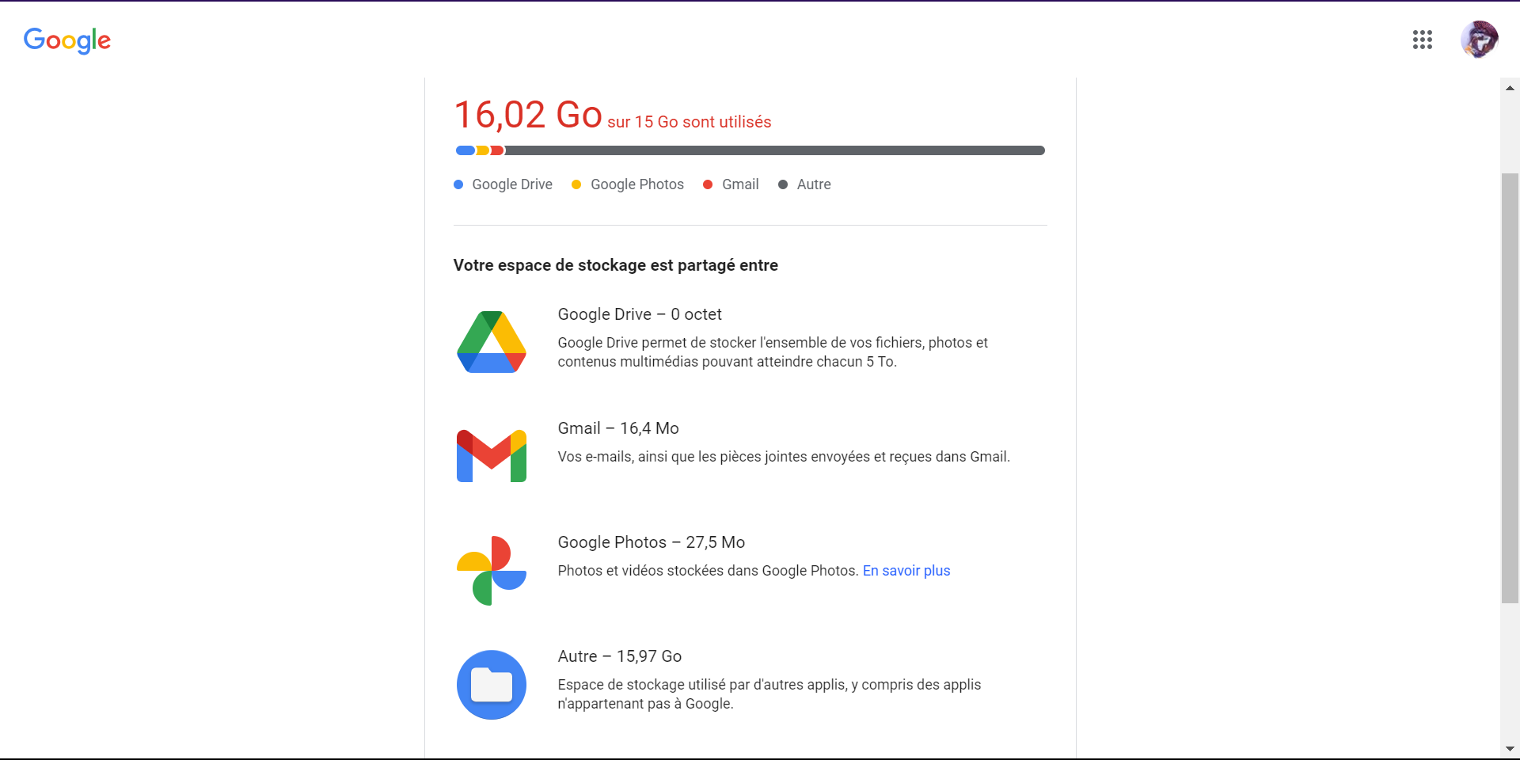Image resolution: width=1520 pixels, height=760 pixels.
Task: Click the vertical scrollbar thumb
Action: [1510, 388]
